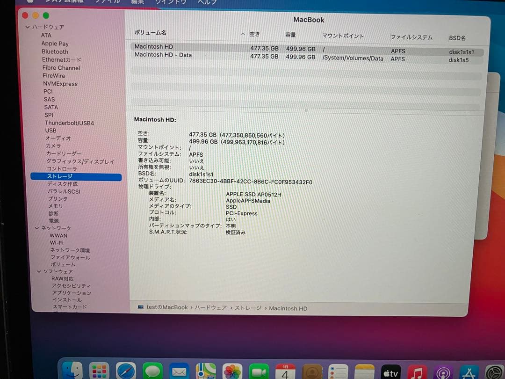This screenshot has width=505, height=379.
Task: Select the highlighted ストレージ sidebar item
Action: click(x=76, y=176)
